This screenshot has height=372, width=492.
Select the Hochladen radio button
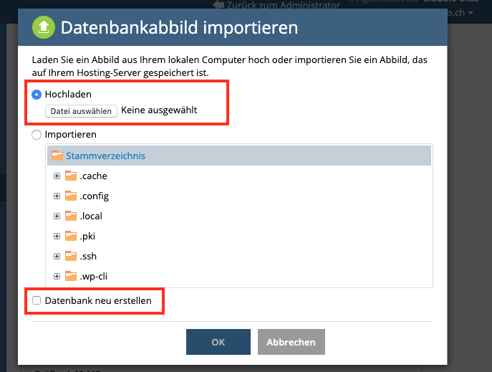coord(37,95)
